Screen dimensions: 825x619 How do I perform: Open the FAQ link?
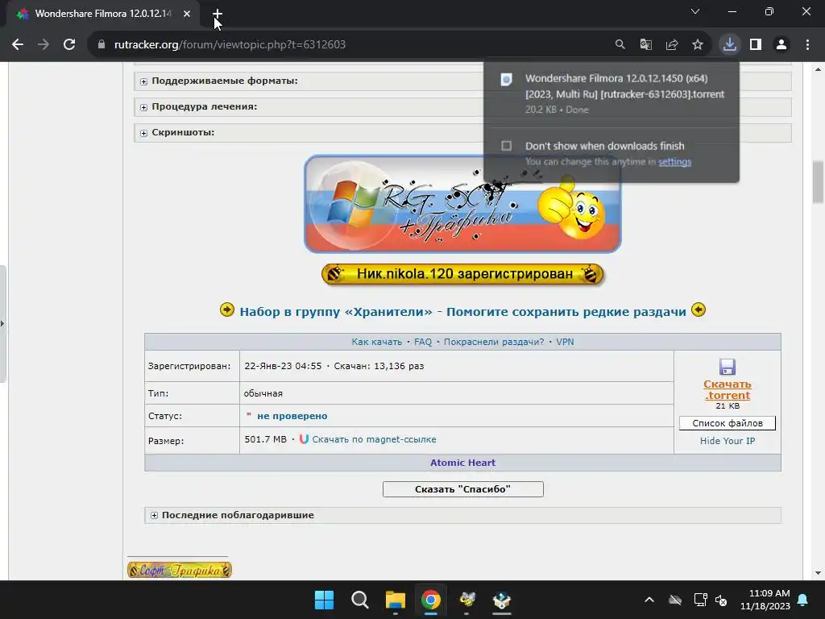423,342
